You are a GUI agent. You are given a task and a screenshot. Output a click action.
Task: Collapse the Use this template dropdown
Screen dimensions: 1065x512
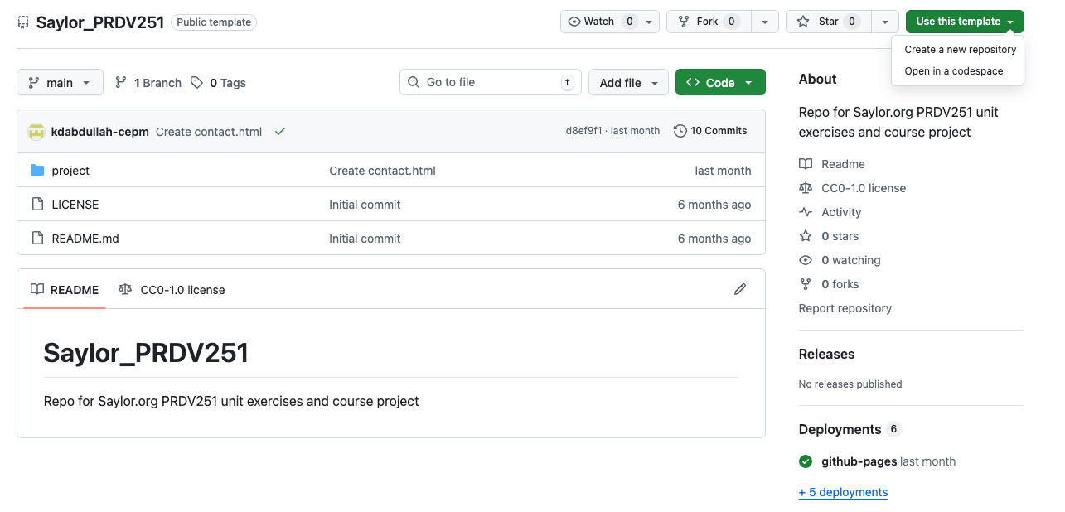coord(965,22)
